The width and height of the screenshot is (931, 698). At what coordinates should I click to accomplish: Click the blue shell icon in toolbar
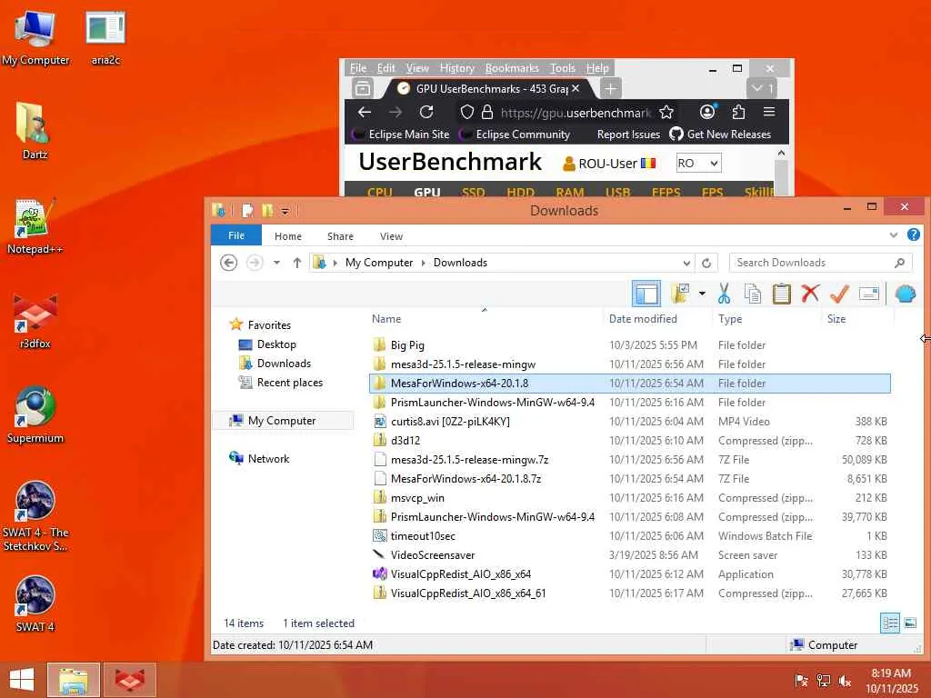[x=905, y=294]
